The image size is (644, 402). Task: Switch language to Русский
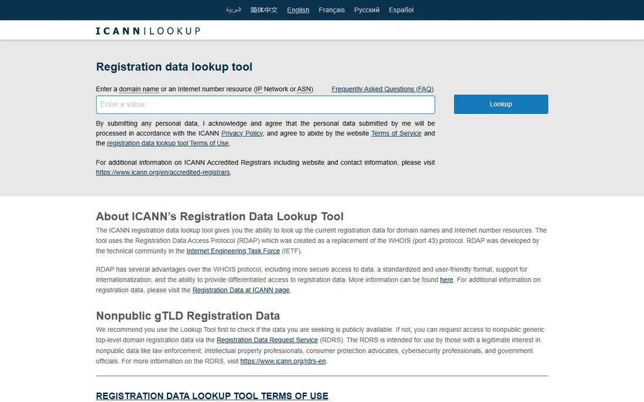[x=366, y=10]
